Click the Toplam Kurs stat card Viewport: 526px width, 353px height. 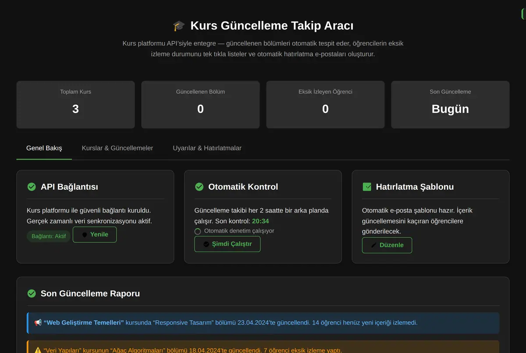75,105
